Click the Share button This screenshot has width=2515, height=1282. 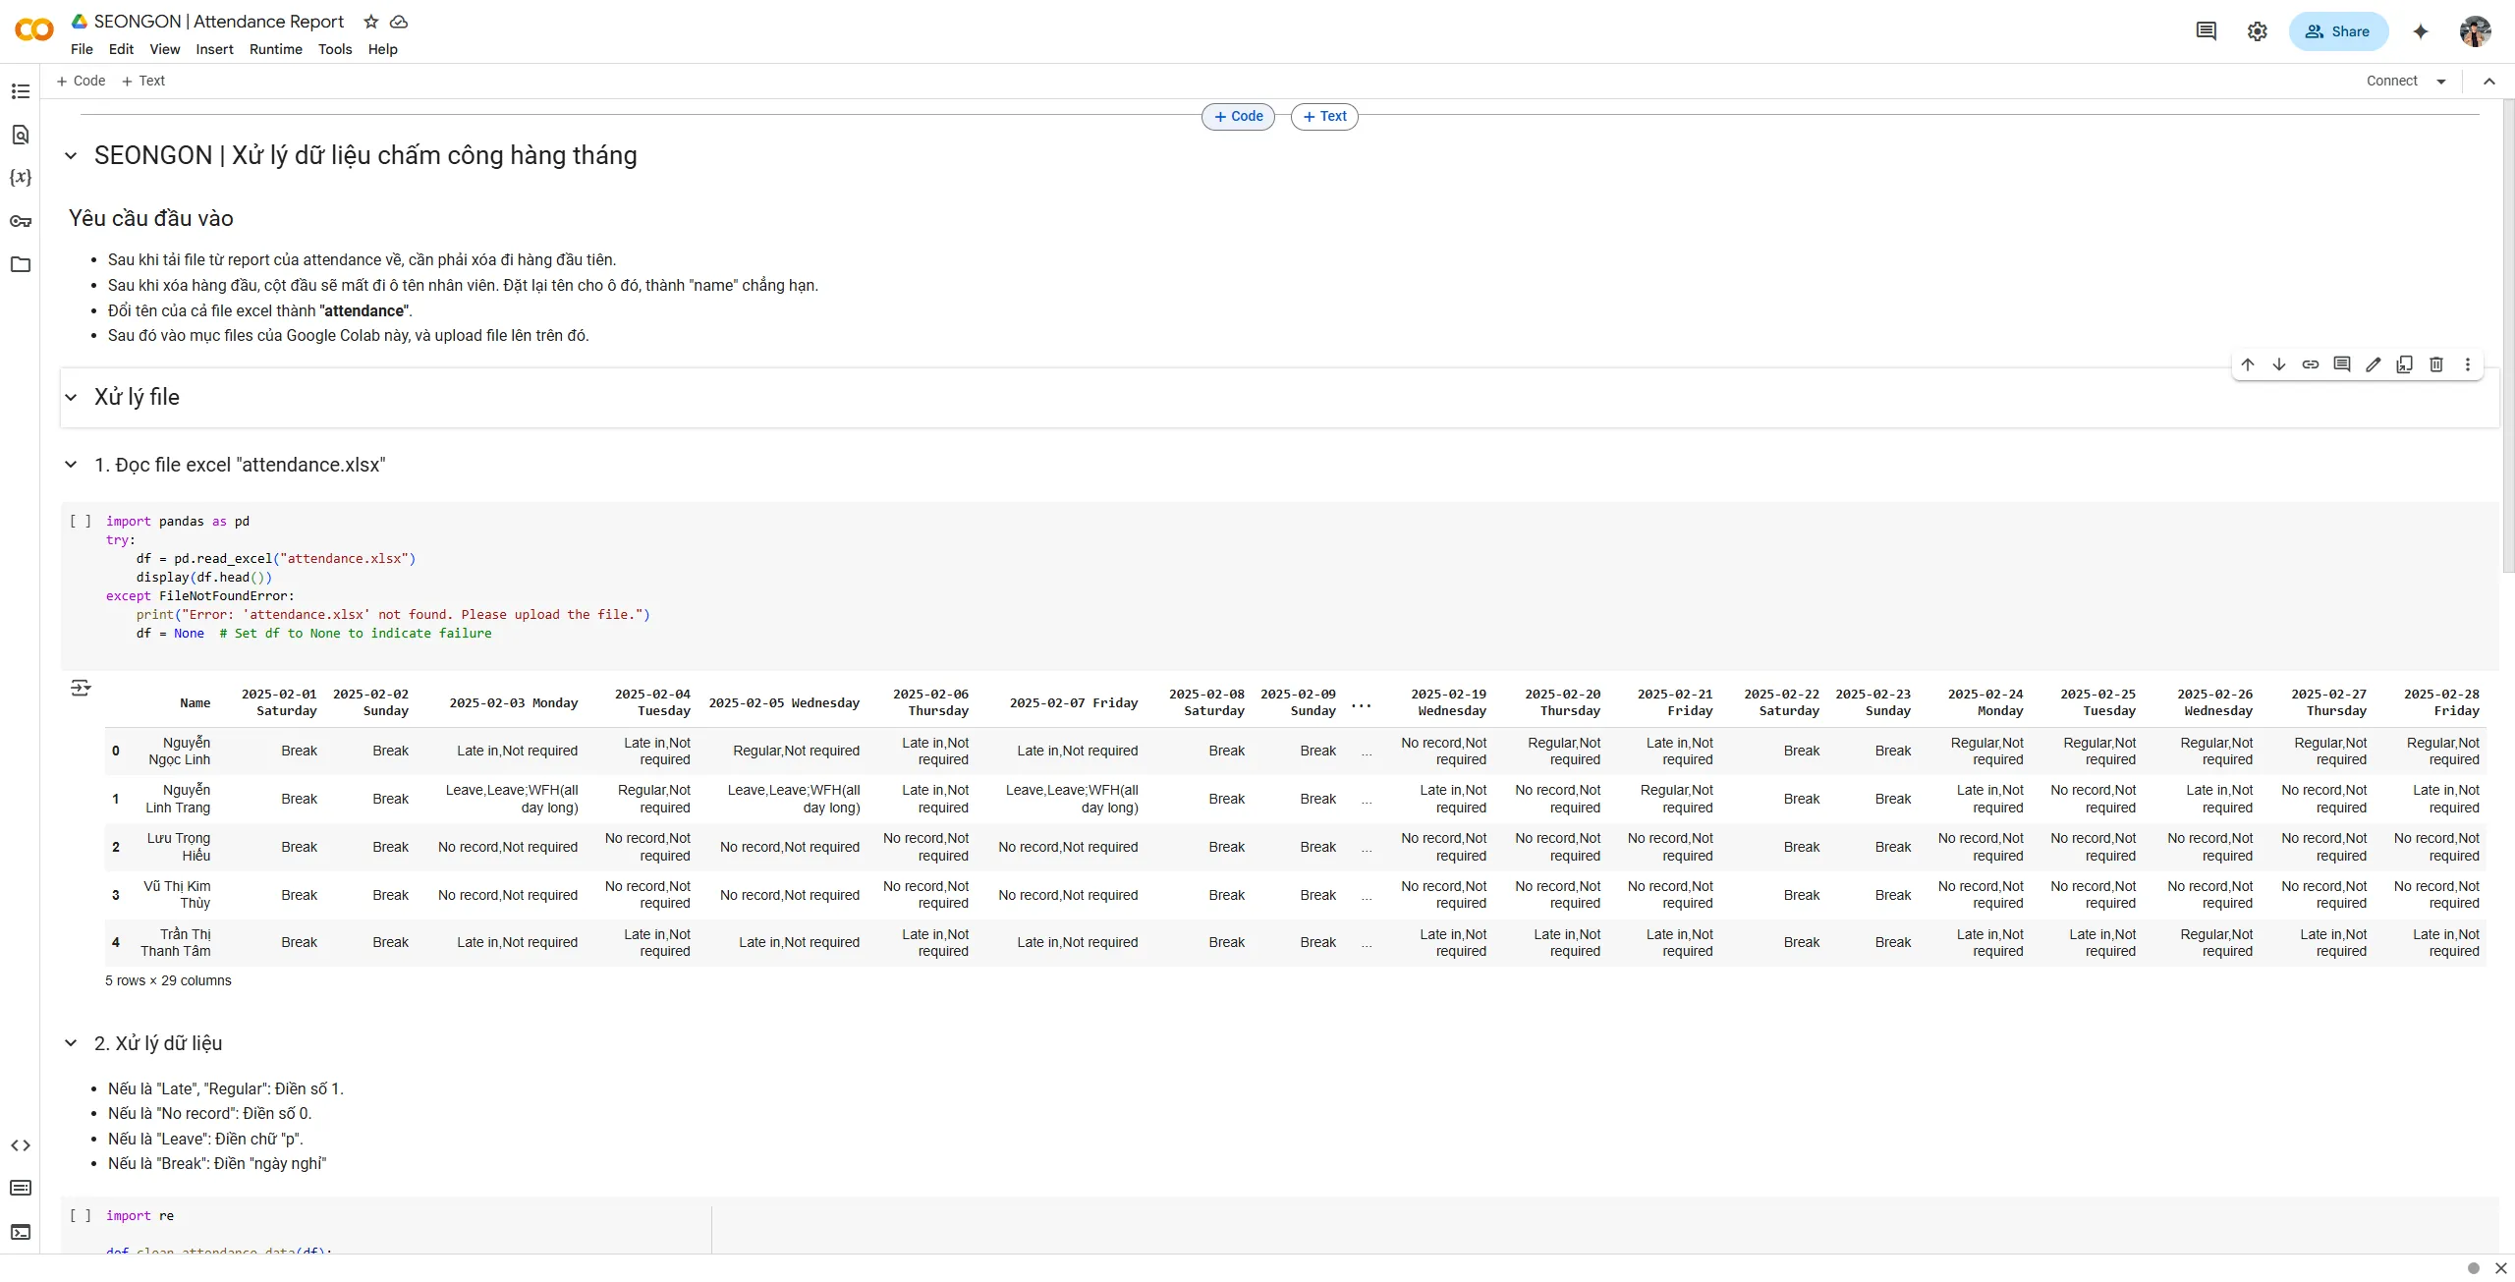[2338, 31]
